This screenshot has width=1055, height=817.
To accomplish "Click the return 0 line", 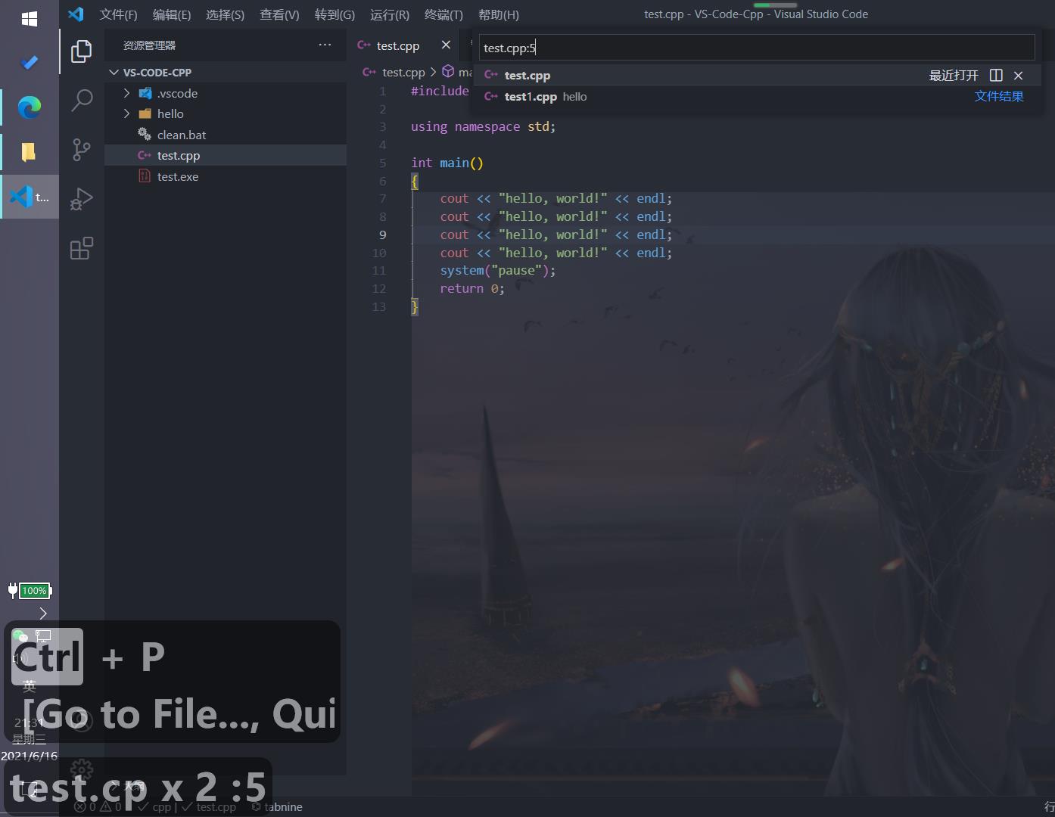I will pyautogui.click(x=472, y=288).
